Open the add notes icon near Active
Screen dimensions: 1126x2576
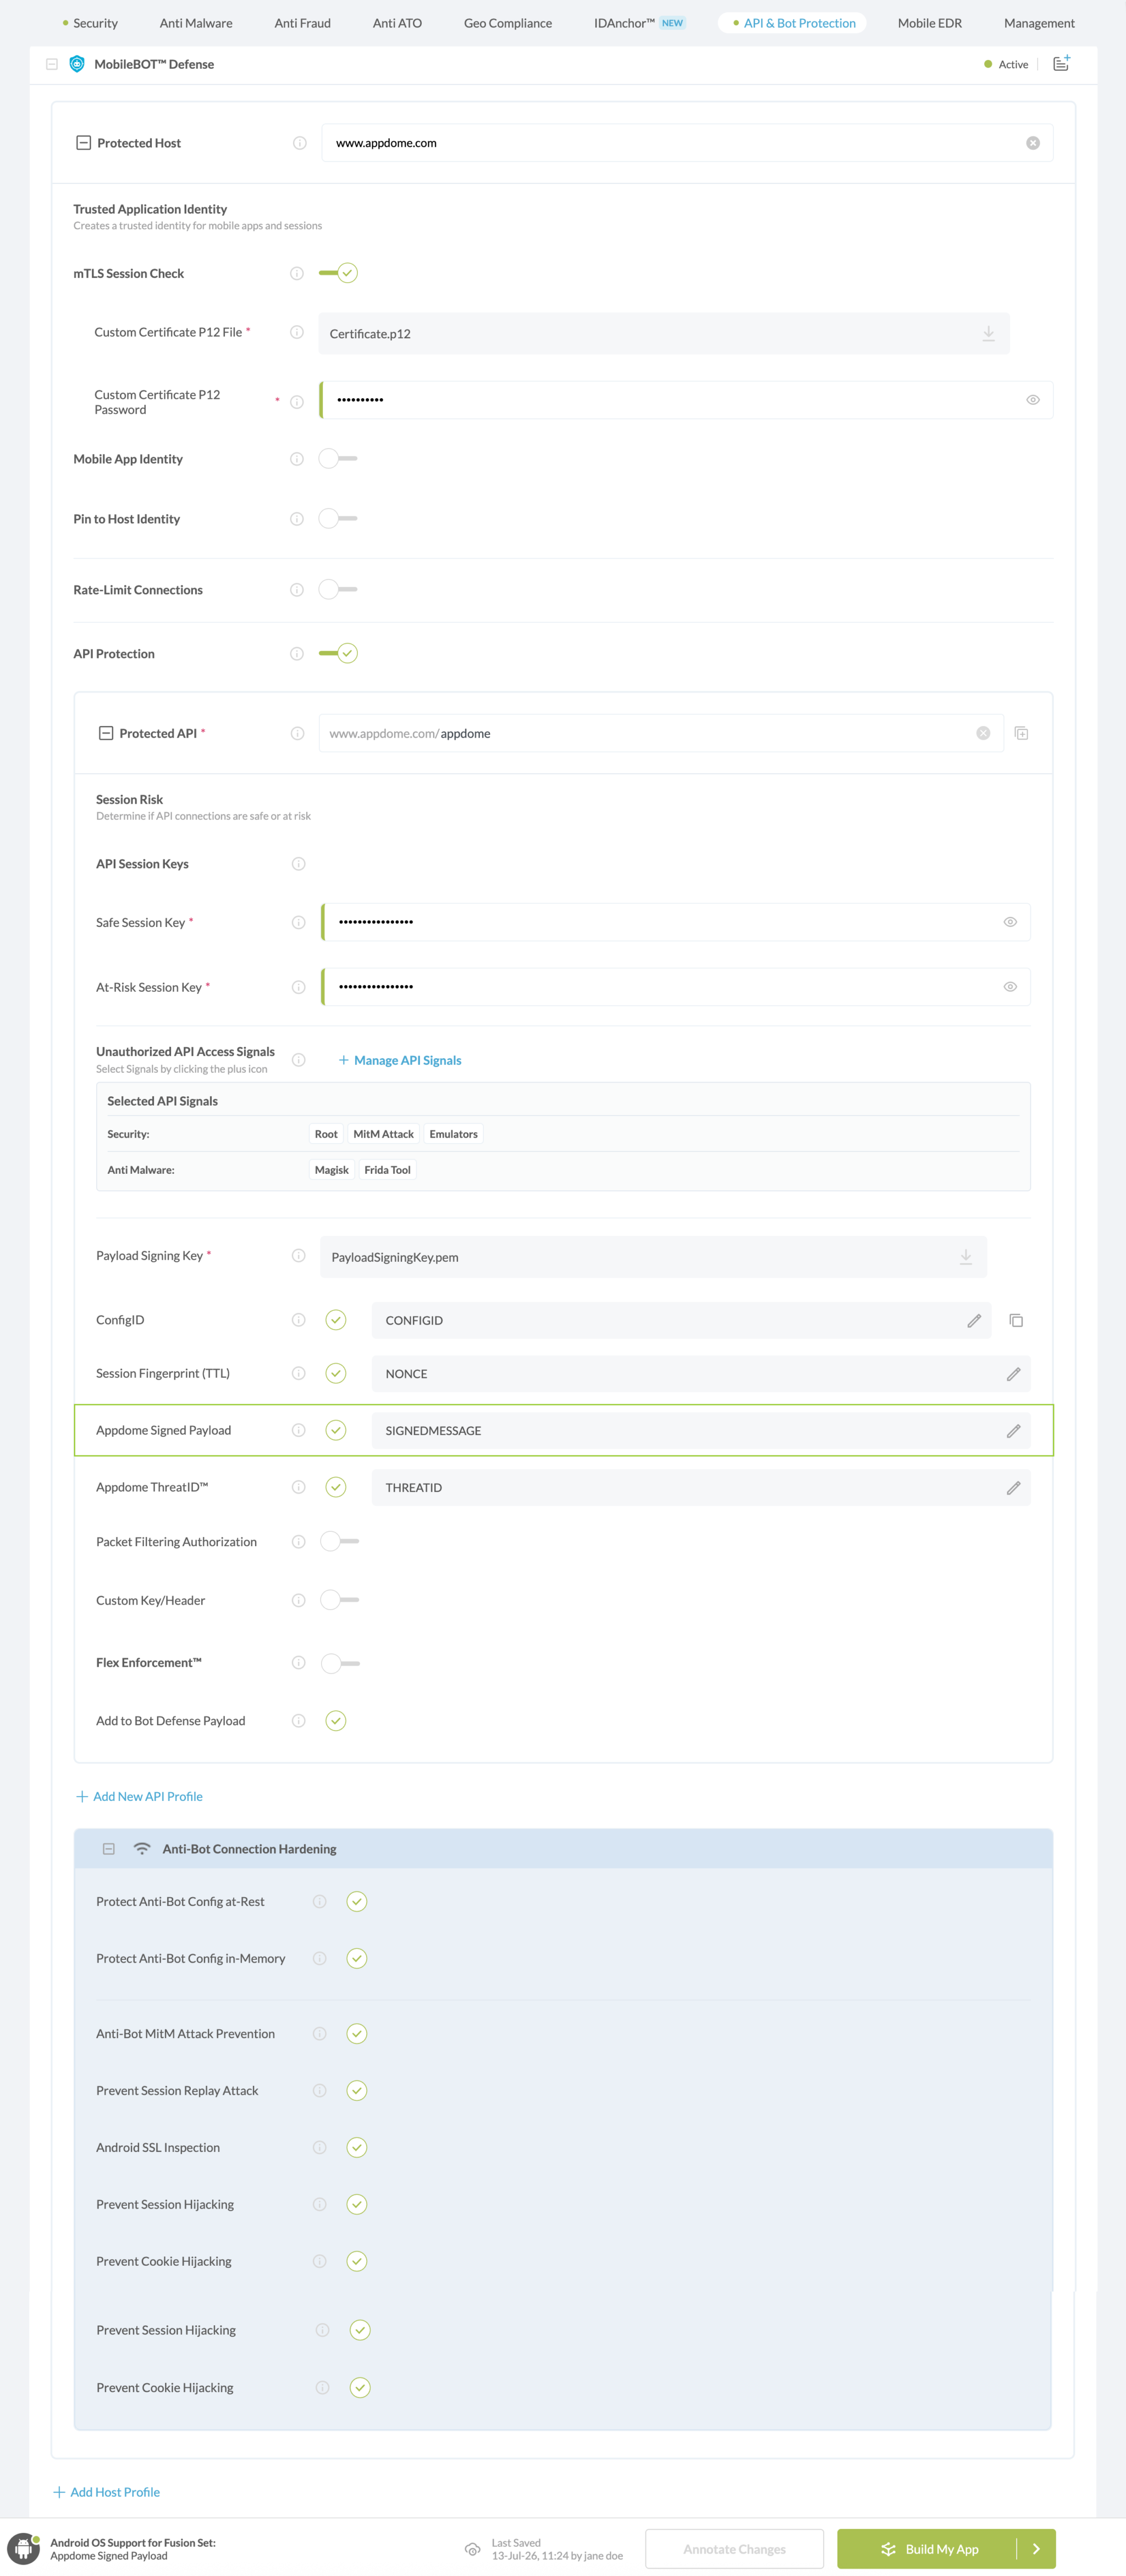pyautogui.click(x=1061, y=63)
